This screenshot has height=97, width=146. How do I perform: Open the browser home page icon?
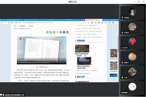(12, 23)
